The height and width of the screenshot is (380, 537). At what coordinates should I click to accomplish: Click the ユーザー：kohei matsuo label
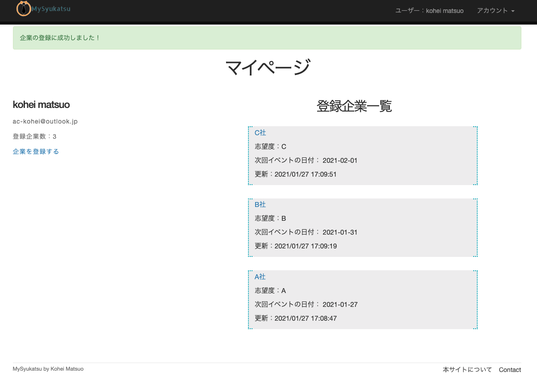pos(429,11)
